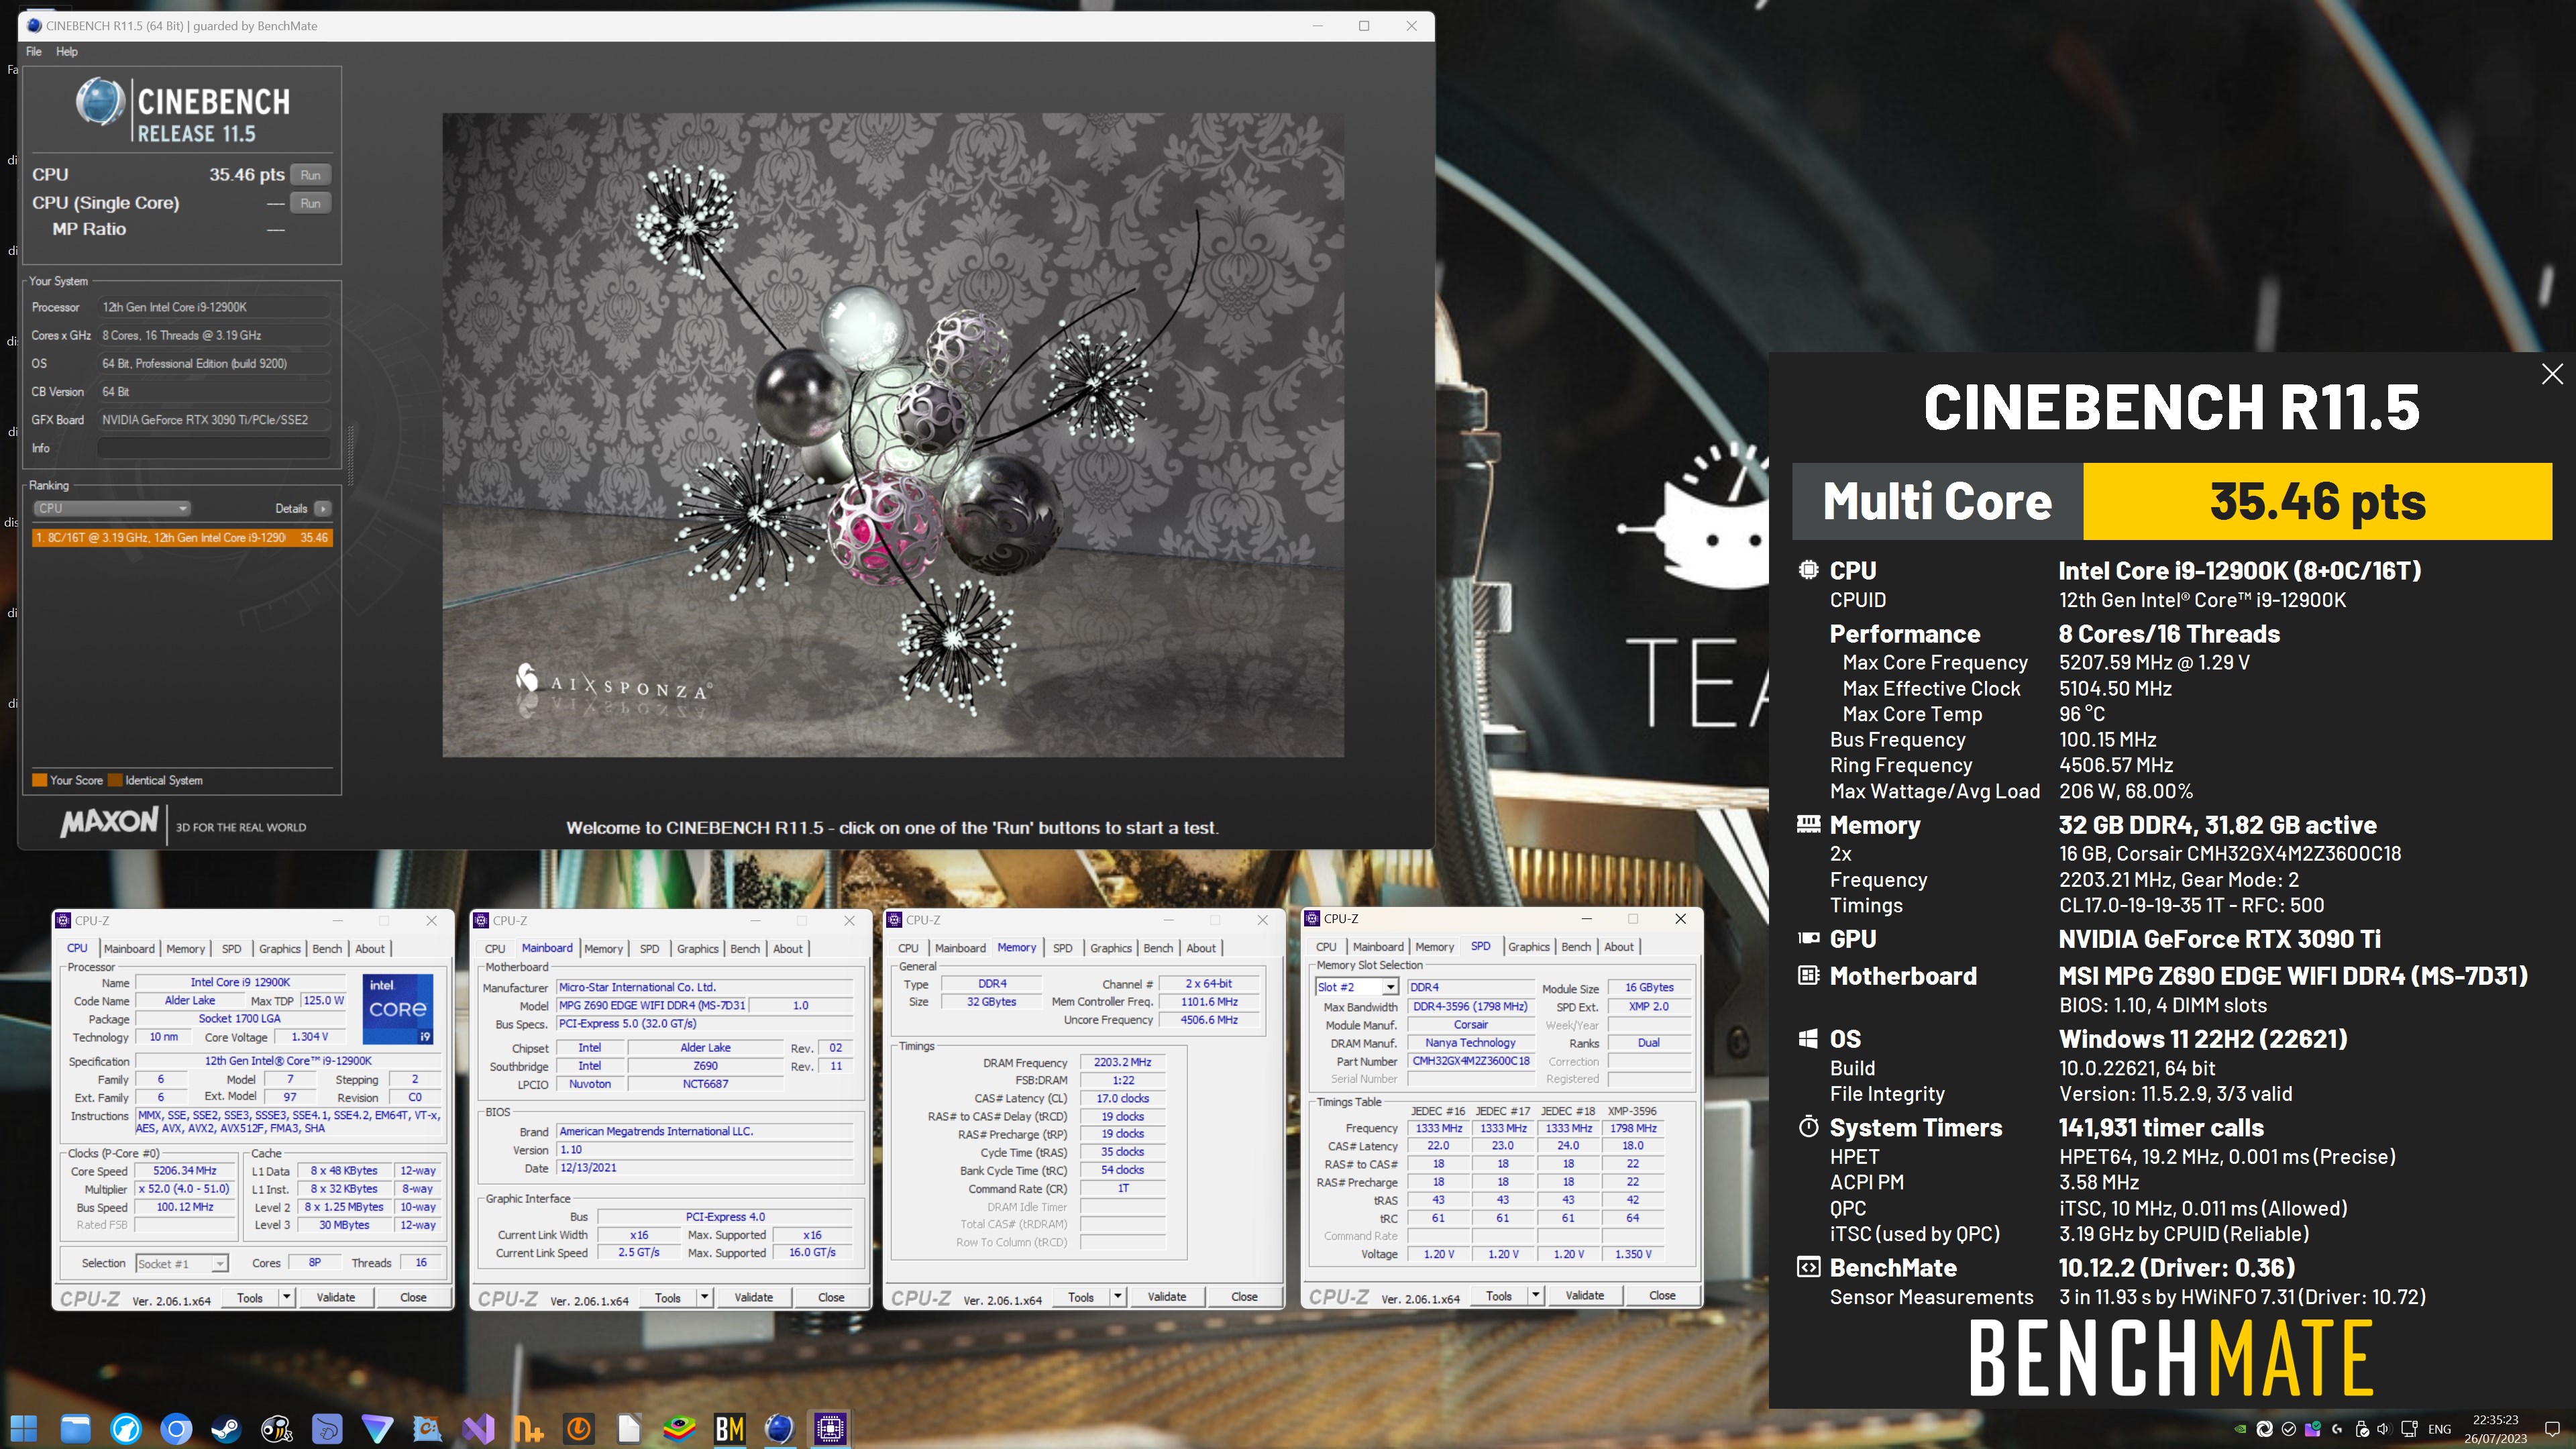Viewport: 2576px width, 1449px height.
Task: Open the Help menu in Cinebench
Action: (x=67, y=51)
